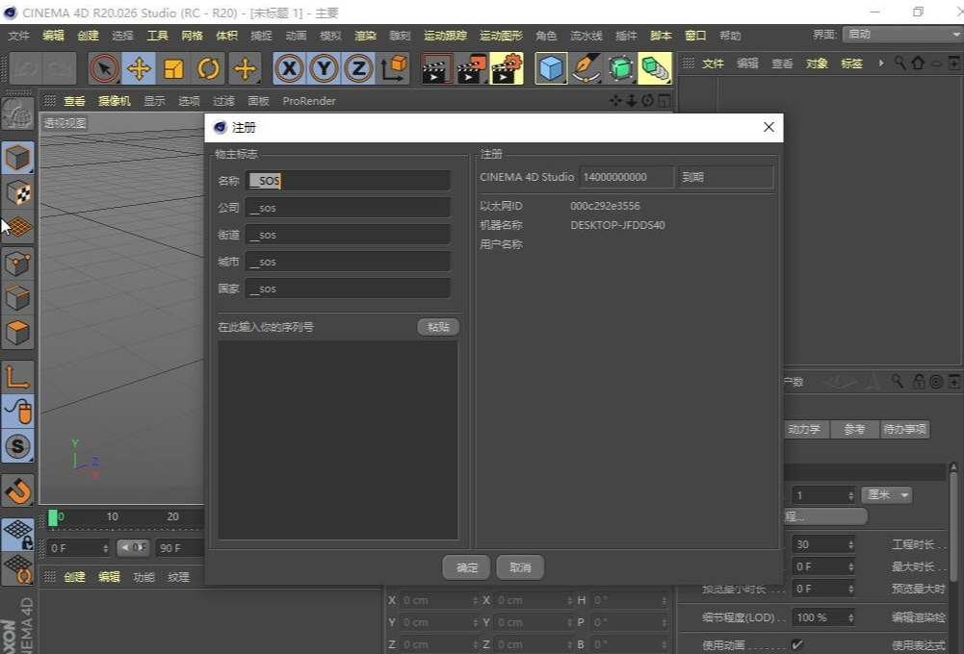Open the 编辑 main menu
This screenshot has height=654, width=964.
(x=54, y=36)
